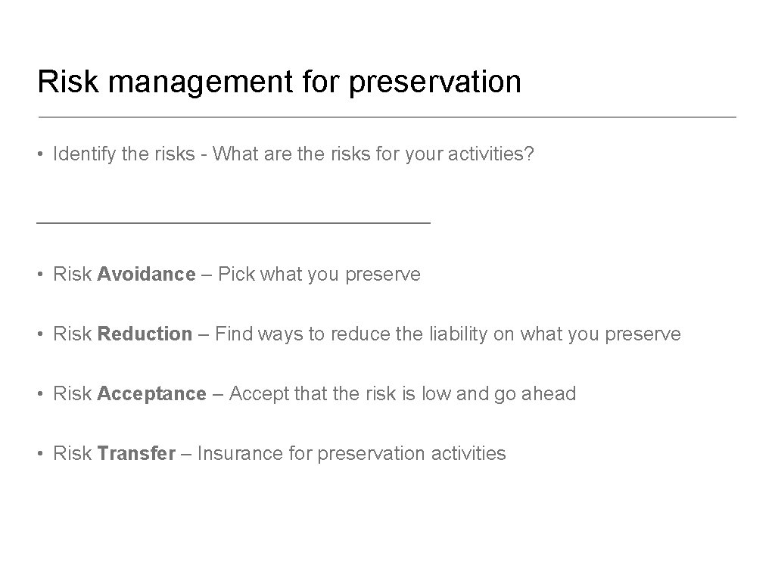The image size is (775, 581).
Task: Click the bullet dot before "Identify the risks"
Action: pyautogui.click(x=42, y=156)
